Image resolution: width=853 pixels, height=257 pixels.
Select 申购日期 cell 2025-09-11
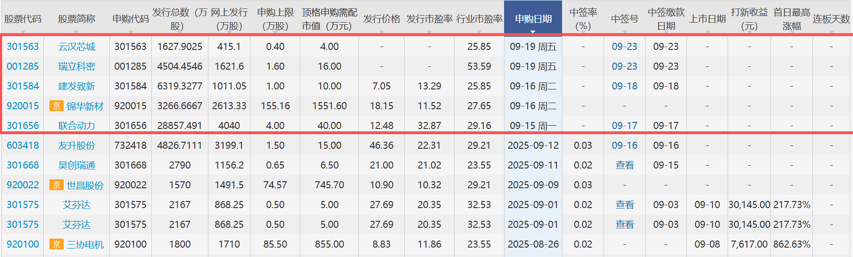[x=533, y=165]
